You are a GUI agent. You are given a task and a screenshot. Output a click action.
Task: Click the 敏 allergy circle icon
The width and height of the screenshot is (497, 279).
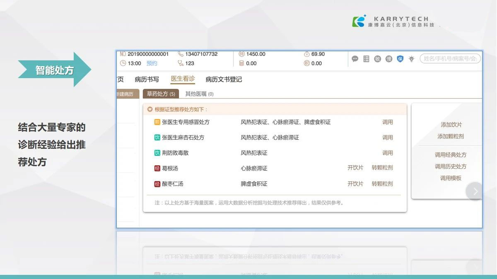[377, 59]
